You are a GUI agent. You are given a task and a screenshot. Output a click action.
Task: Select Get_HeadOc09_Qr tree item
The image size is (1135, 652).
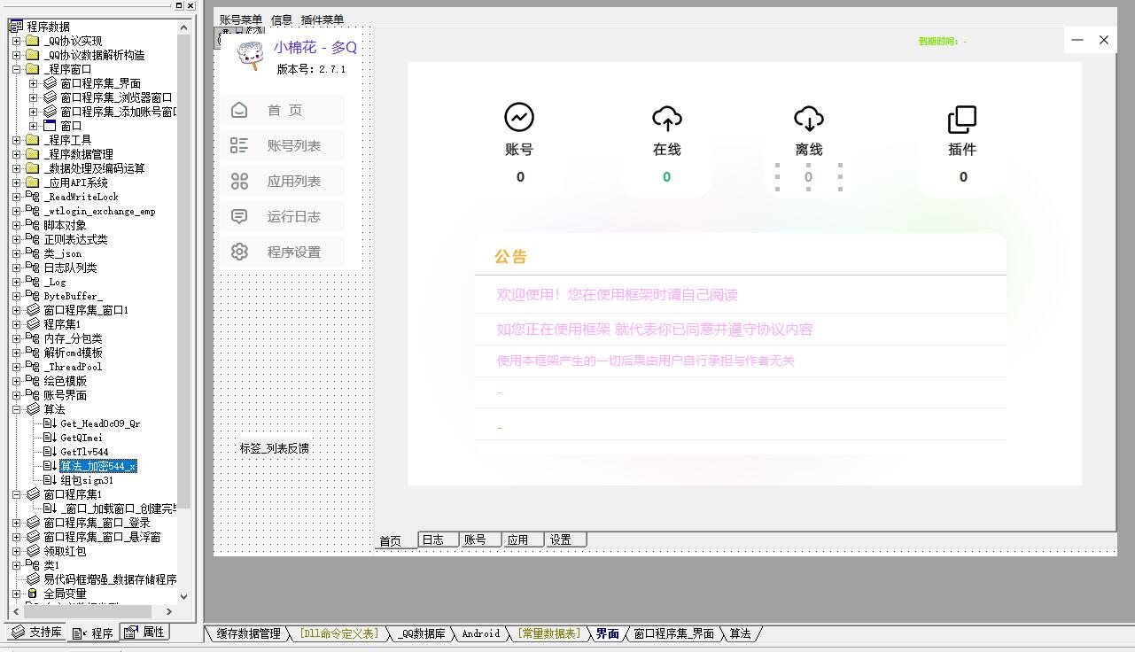coord(100,423)
